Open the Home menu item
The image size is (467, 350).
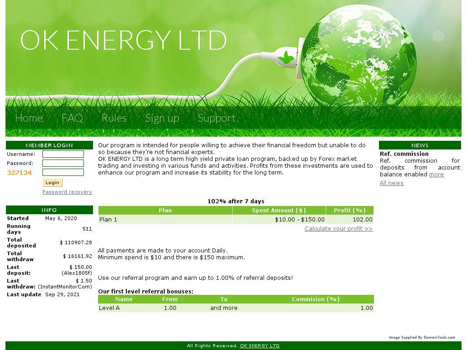29,118
